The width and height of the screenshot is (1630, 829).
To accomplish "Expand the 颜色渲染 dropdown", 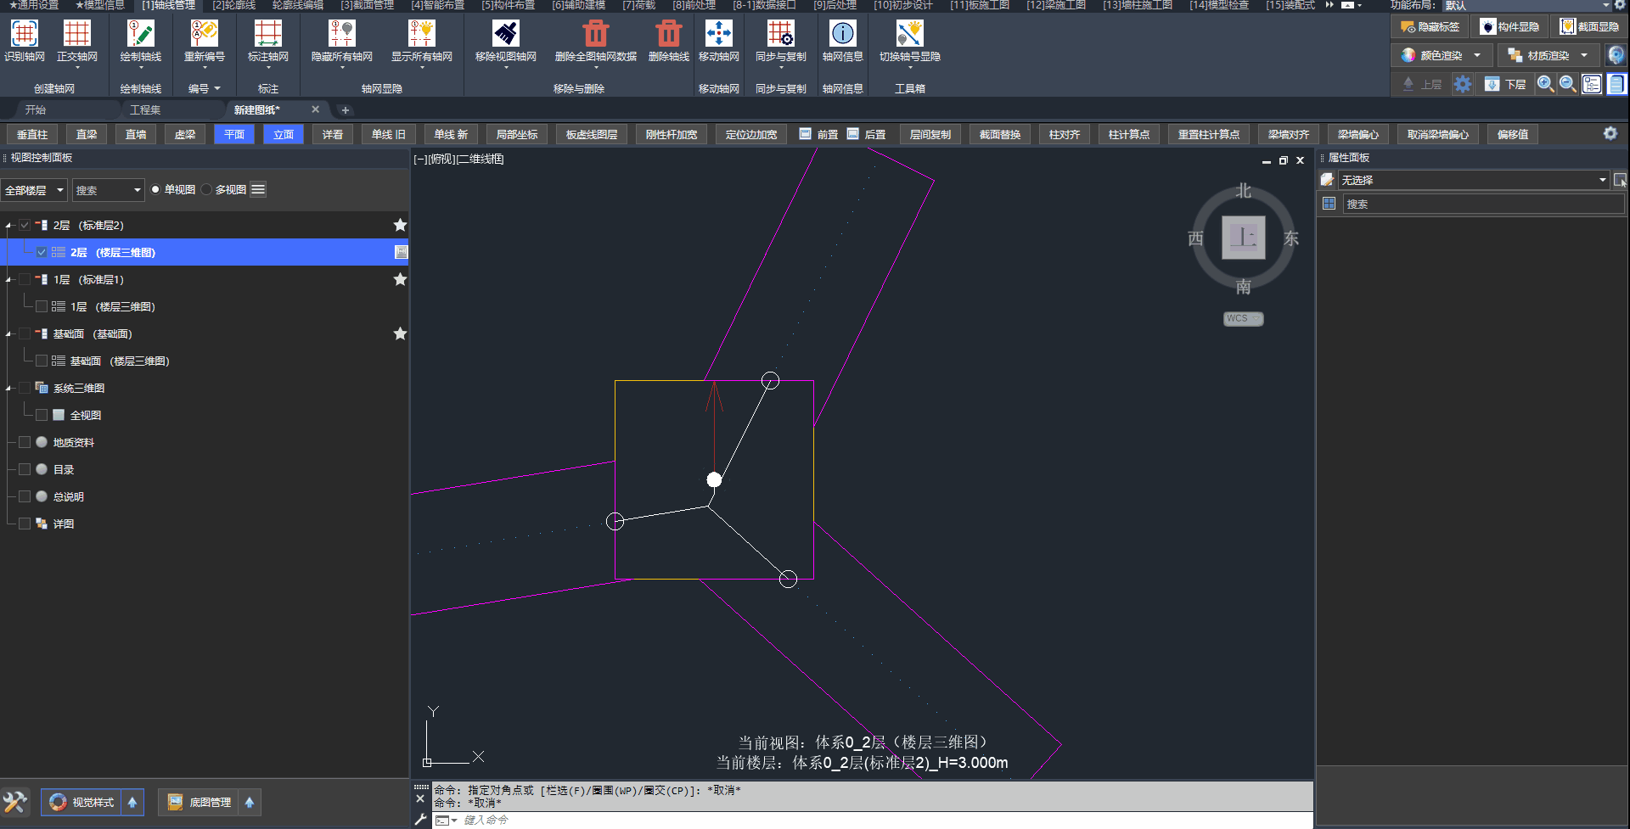I will point(1477,55).
